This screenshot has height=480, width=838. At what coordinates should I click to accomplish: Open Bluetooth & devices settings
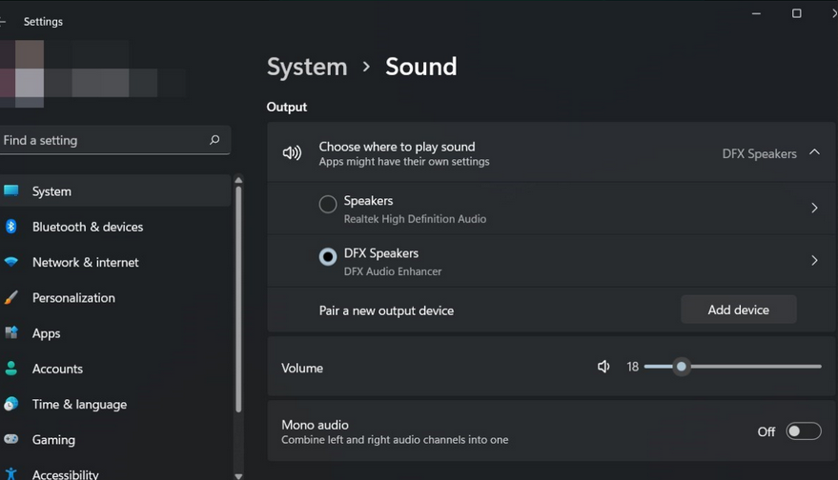pyautogui.click(x=115, y=227)
